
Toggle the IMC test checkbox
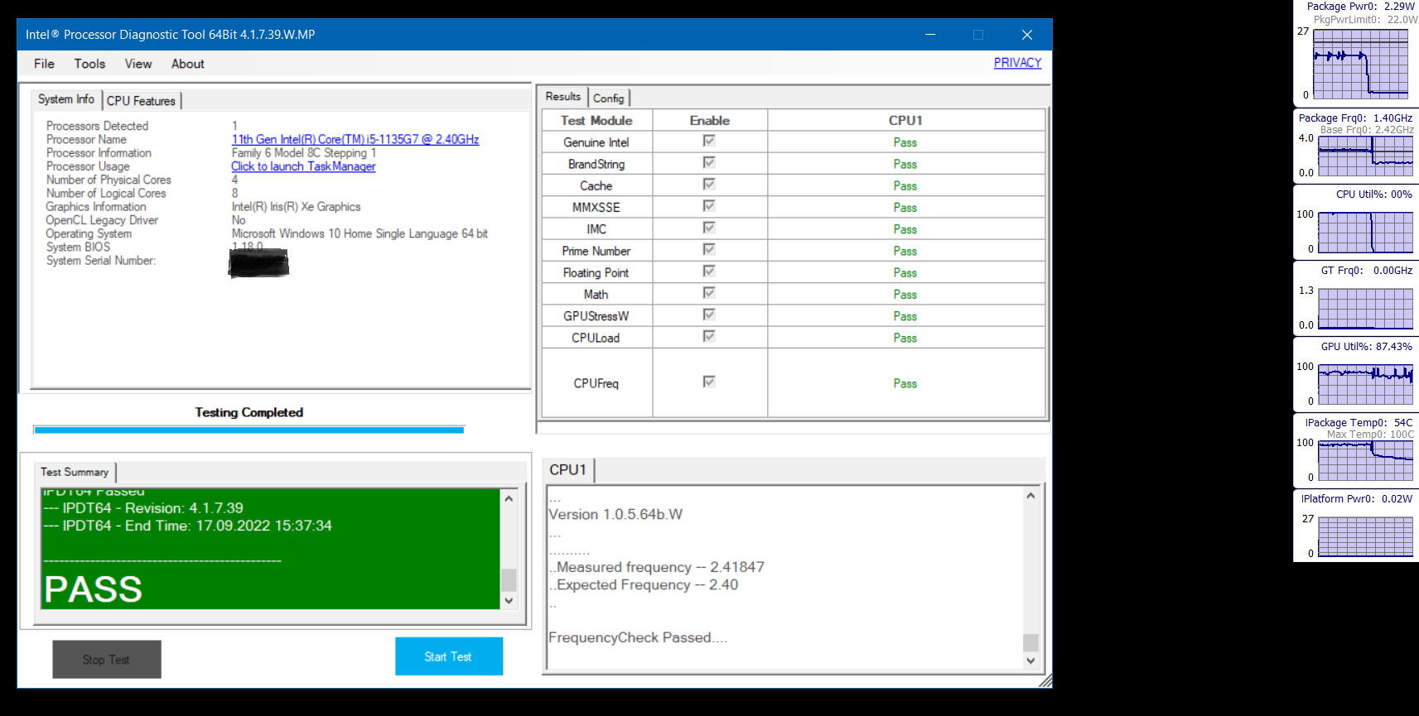click(709, 228)
